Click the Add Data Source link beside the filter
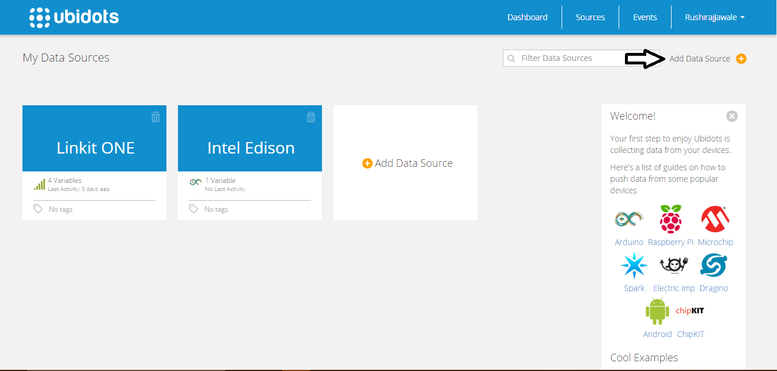 [700, 59]
